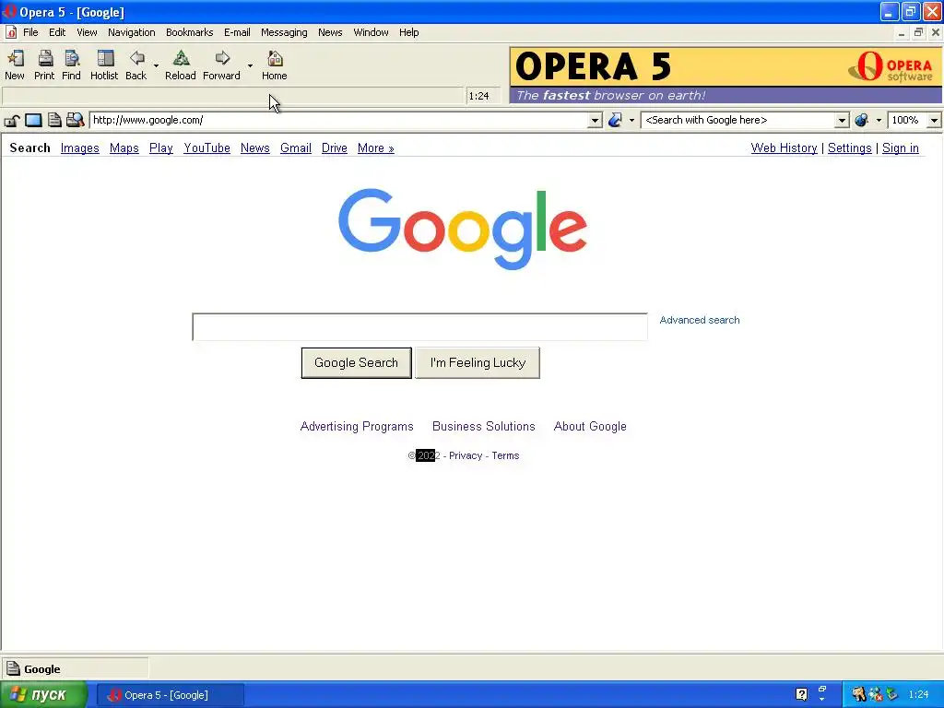
Task: Open the Privacy link
Action: coord(466,455)
